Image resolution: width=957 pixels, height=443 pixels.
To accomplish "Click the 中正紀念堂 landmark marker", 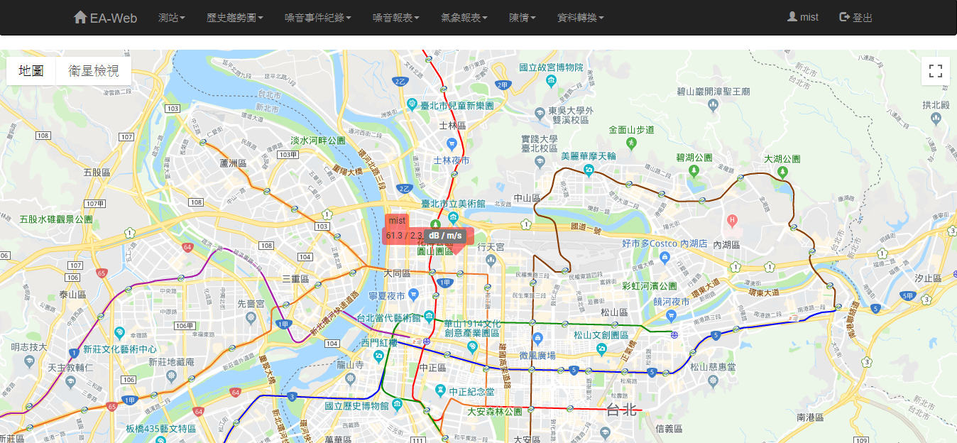I will click(x=440, y=391).
